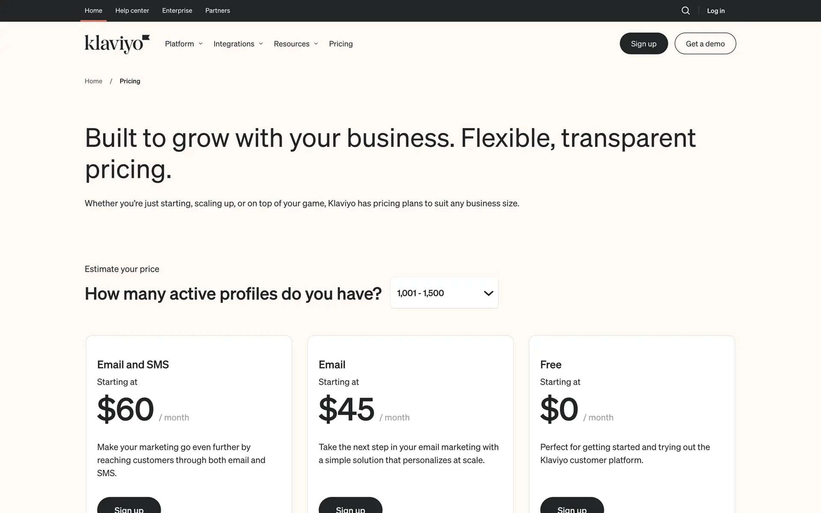The height and width of the screenshot is (513, 821).
Task: Click the search magnifier icon
Action: (685, 11)
